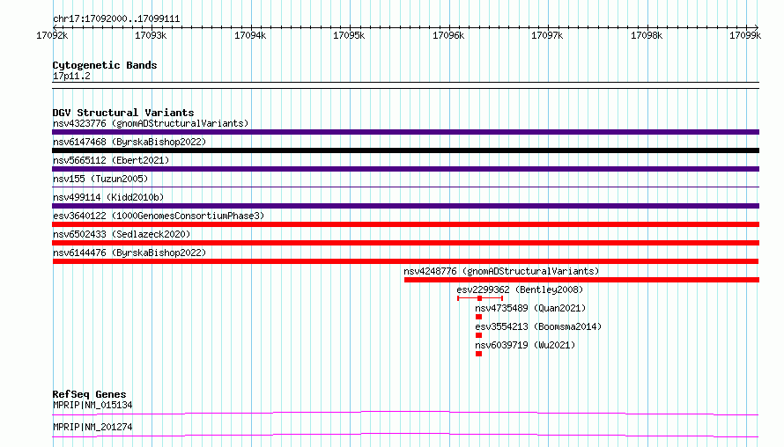Click the nsv6039719 red square marker

(478, 354)
